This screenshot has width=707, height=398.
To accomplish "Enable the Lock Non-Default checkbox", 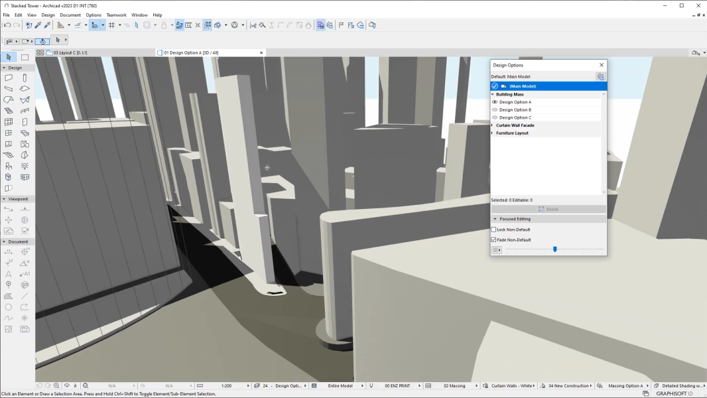I will (493, 230).
